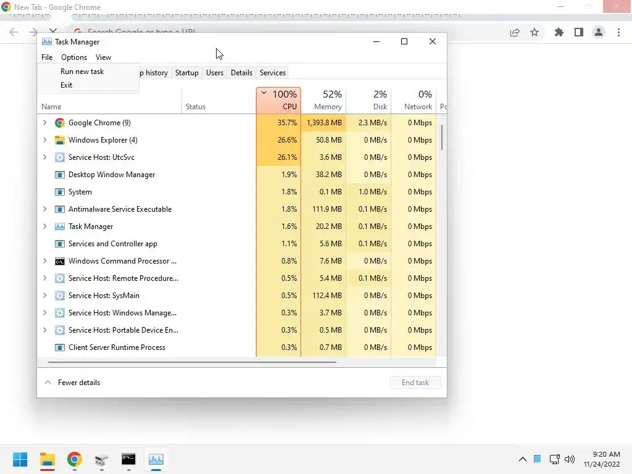The width and height of the screenshot is (632, 474).
Task: Click the Services and Controller app icon
Action: pos(60,244)
